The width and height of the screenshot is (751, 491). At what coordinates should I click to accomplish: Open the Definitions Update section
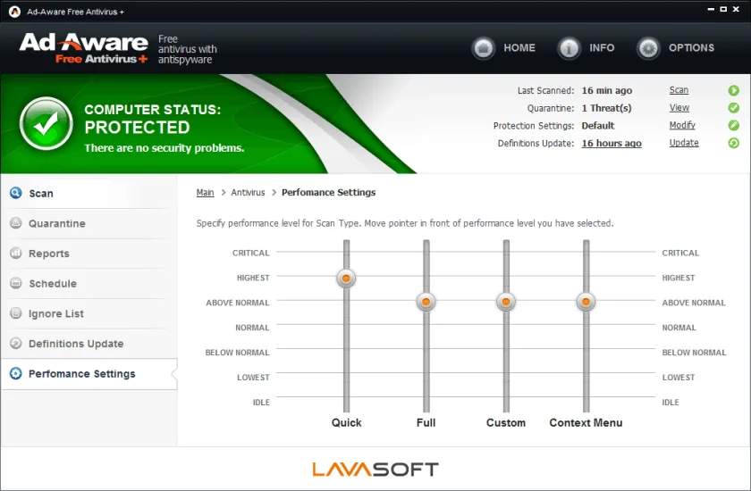tap(89, 344)
